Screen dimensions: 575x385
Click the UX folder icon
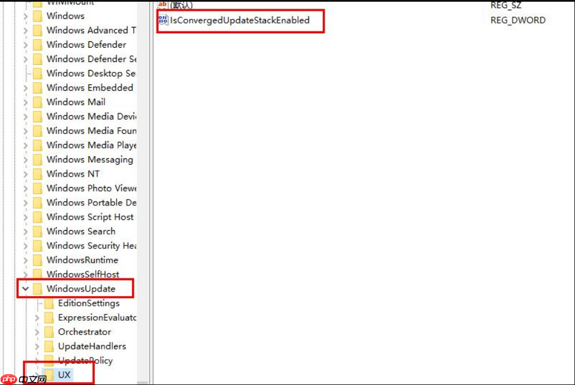coord(49,375)
